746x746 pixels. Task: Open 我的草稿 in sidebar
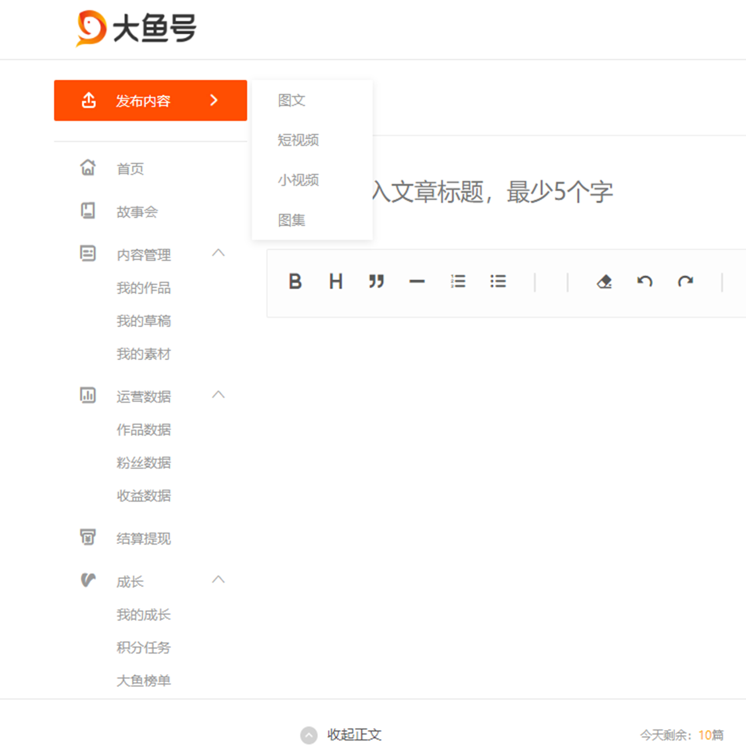(144, 321)
